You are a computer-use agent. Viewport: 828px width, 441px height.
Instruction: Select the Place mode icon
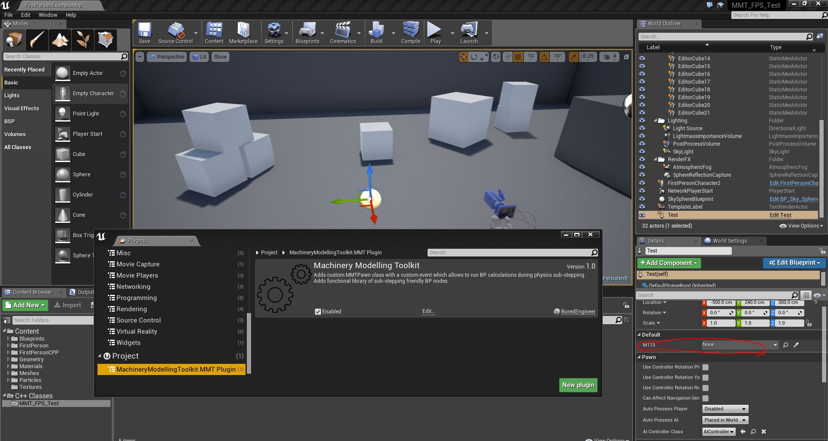click(14, 40)
